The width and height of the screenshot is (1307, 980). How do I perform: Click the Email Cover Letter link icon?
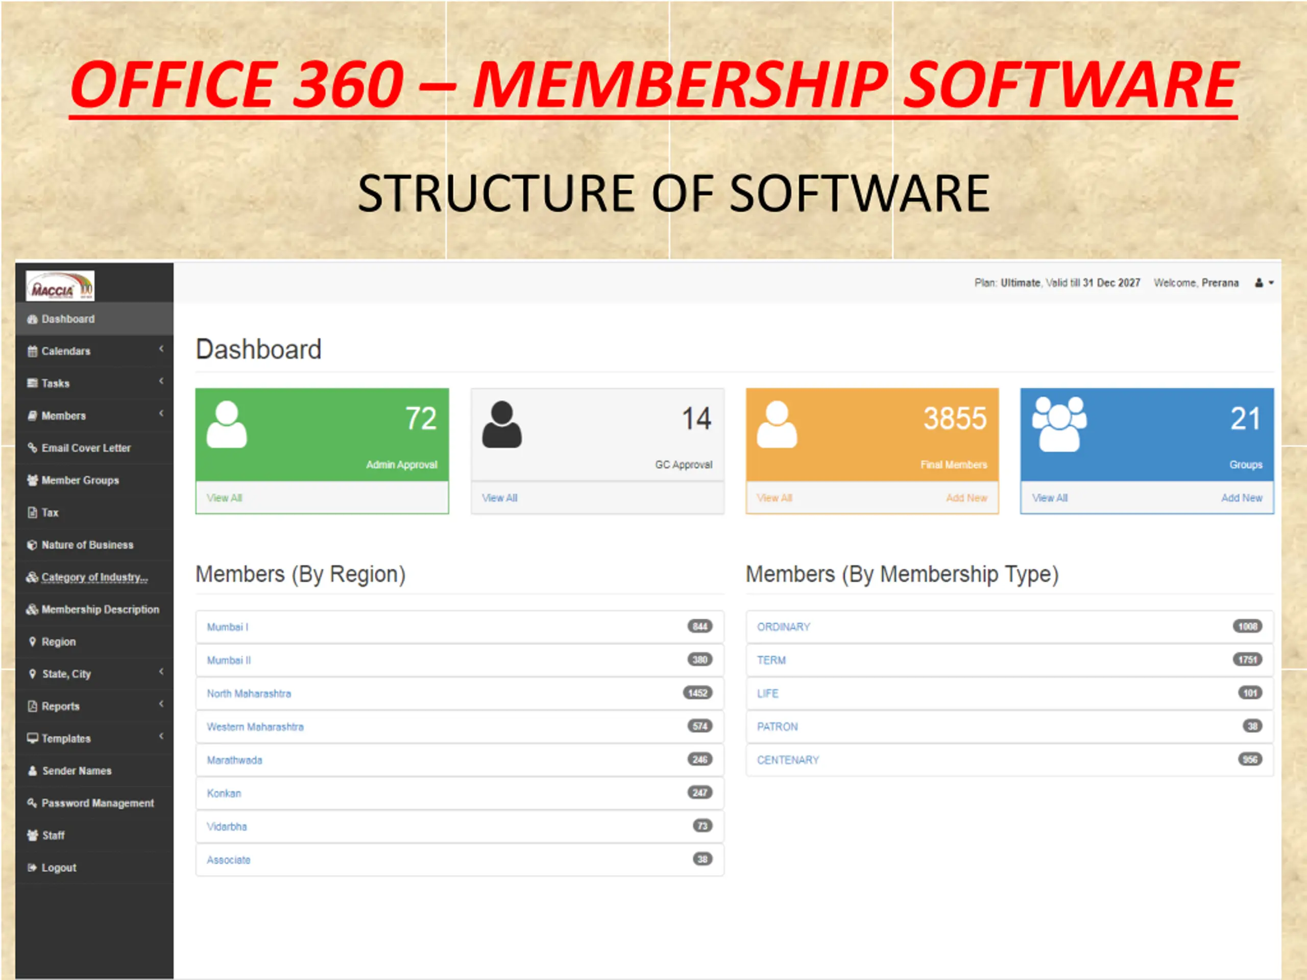tap(33, 448)
